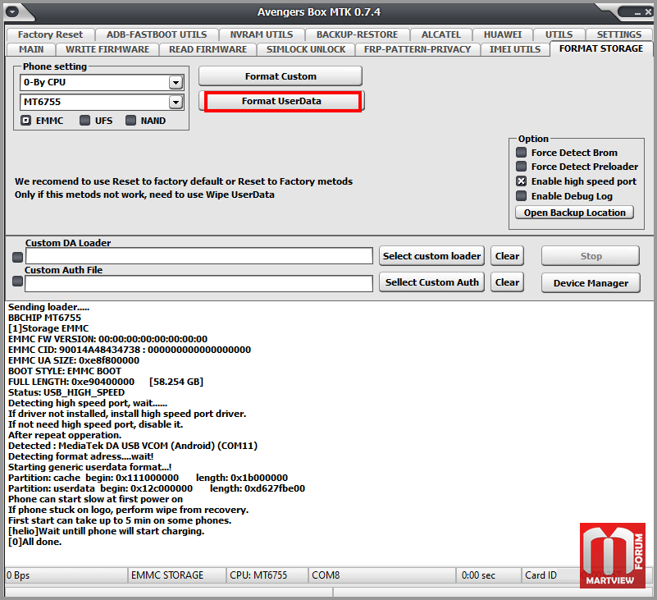Viewport: 657px width, 600px height.
Task: Click the Custom DA Loader path field
Action: click(x=199, y=256)
